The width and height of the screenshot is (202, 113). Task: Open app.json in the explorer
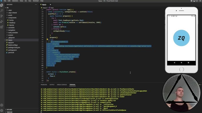click(x=11, y=42)
